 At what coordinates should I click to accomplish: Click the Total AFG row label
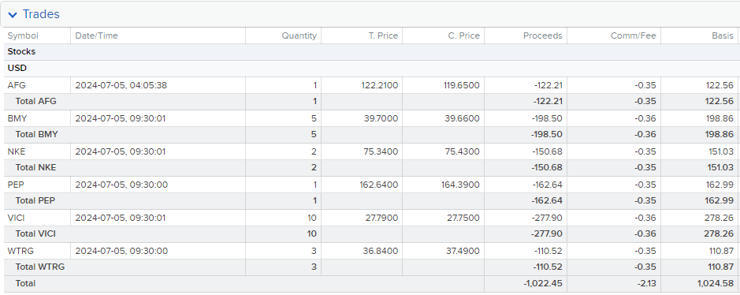click(36, 102)
